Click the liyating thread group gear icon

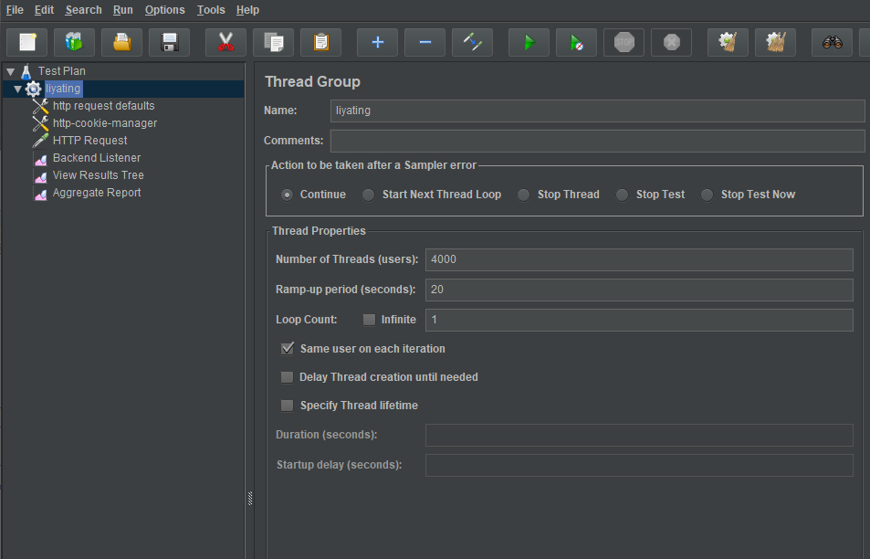point(33,89)
